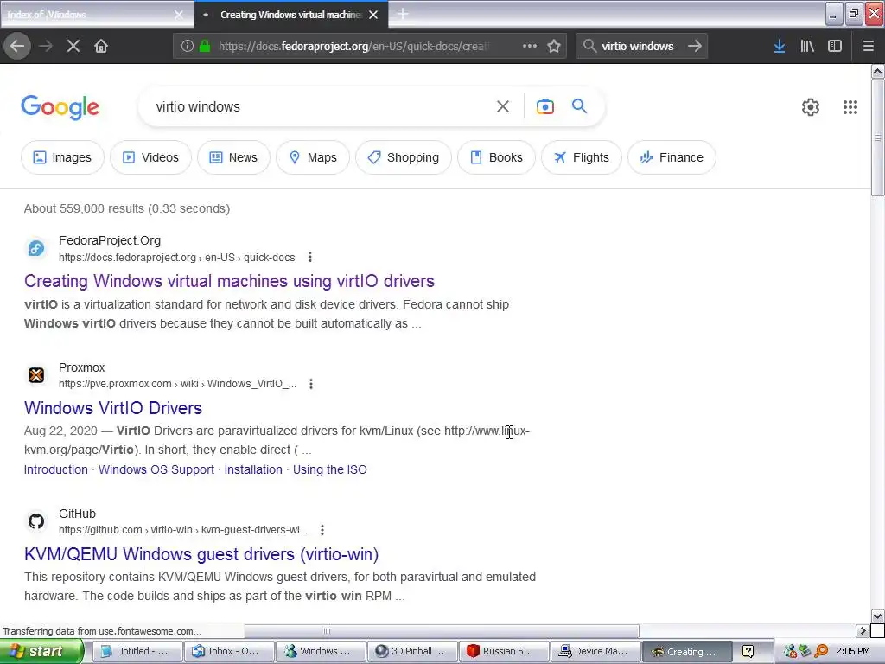Open options for GitHub result
885x664 pixels.
[322, 530]
